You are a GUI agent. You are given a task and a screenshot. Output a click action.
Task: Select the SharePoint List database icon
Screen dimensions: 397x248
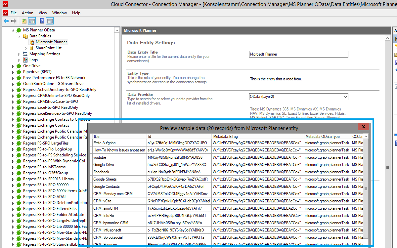click(x=32, y=48)
